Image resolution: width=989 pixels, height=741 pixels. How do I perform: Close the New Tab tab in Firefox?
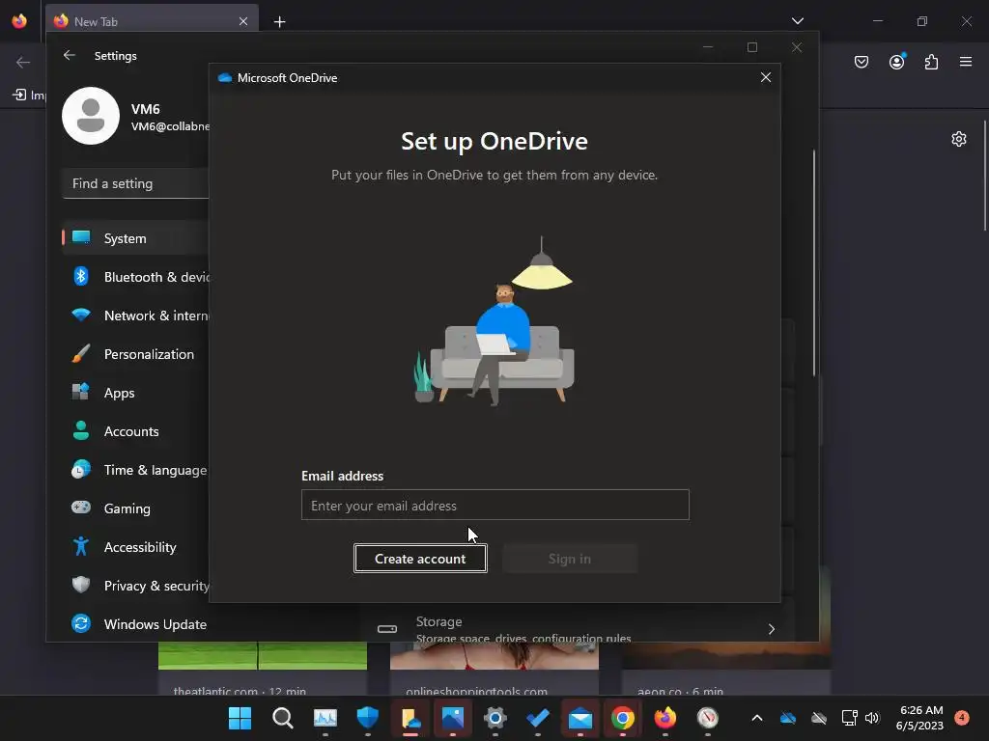tap(242, 21)
